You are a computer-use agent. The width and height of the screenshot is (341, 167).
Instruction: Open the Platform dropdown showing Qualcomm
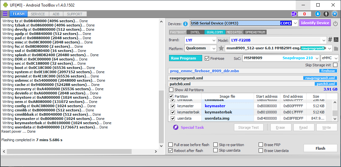pos(200,48)
